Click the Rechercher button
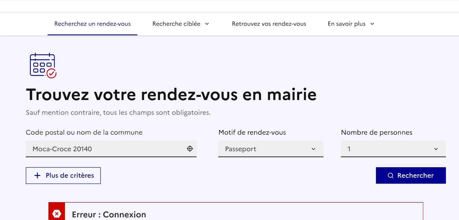The image size is (459, 220). tap(411, 176)
